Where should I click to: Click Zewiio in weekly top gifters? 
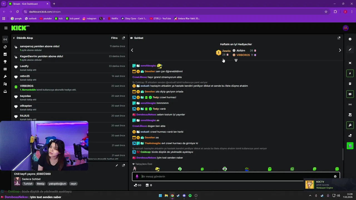click(x=226, y=51)
